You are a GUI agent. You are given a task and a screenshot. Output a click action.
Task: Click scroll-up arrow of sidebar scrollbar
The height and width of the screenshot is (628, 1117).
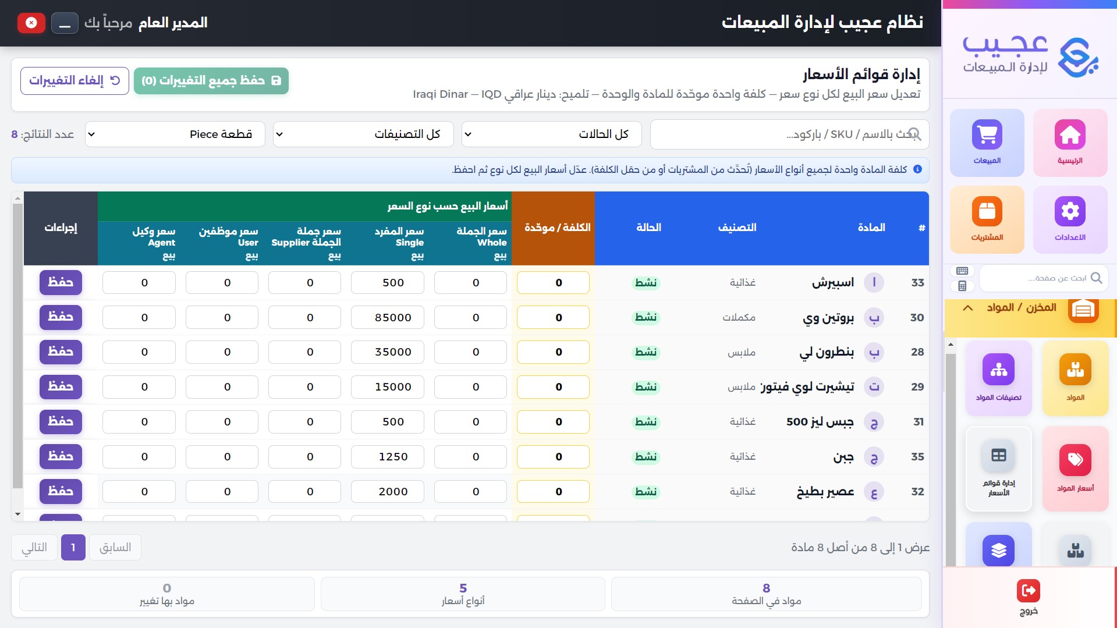coord(951,345)
